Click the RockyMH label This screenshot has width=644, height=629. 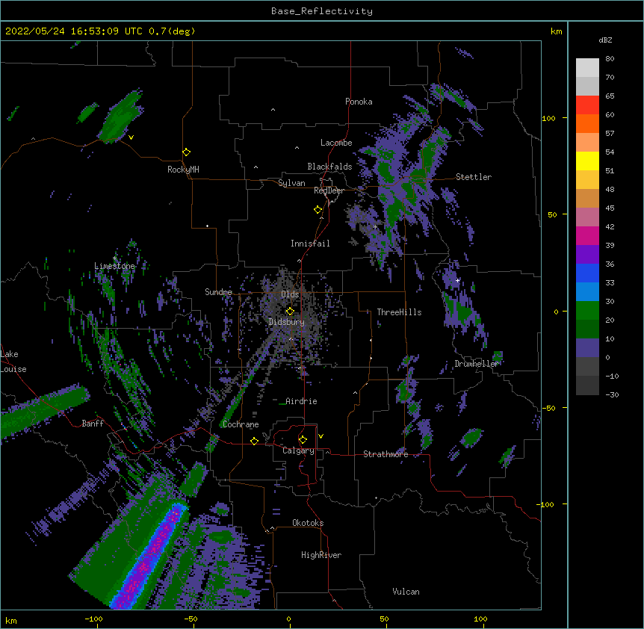point(183,170)
